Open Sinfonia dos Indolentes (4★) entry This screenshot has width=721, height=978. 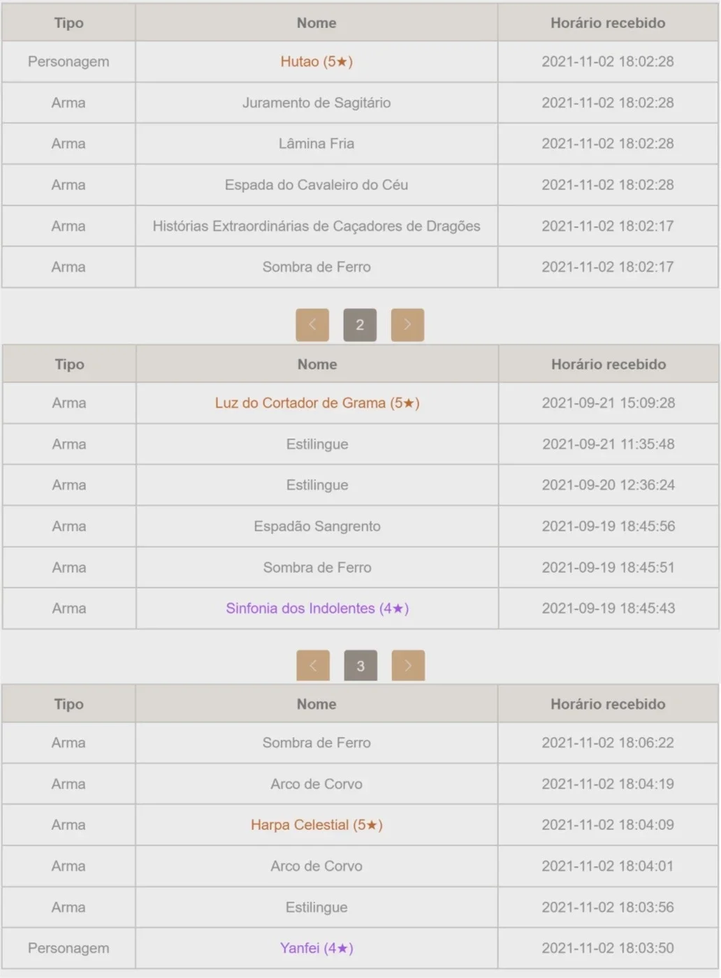pos(317,608)
